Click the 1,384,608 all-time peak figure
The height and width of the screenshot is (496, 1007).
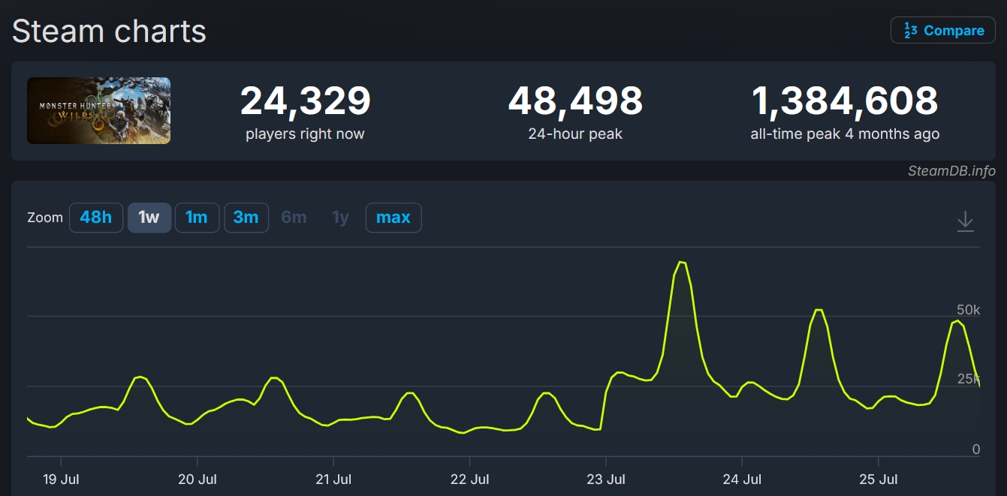tap(845, 101)
